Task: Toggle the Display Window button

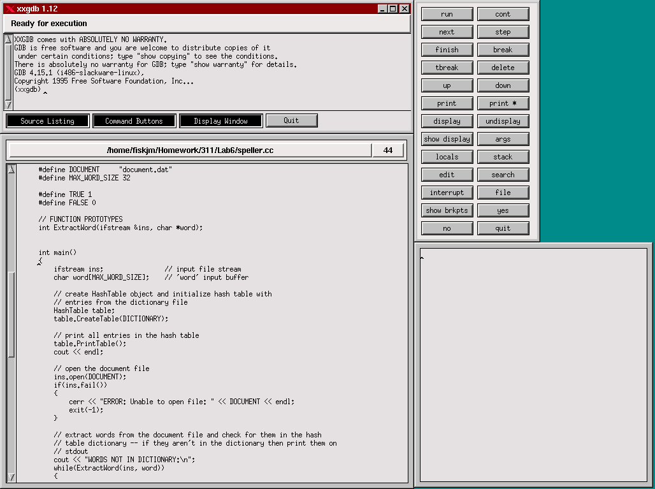Action: 220,121
